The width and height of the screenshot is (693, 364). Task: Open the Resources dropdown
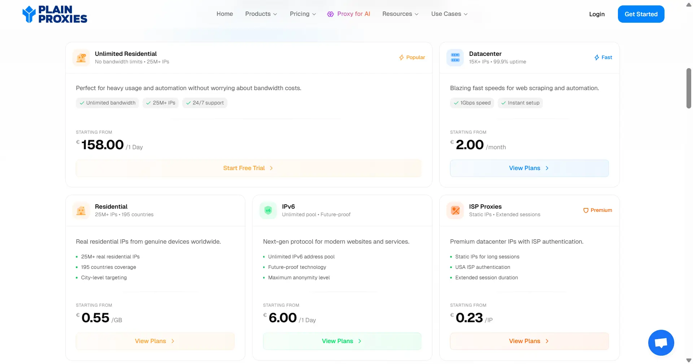coord(400,14)
